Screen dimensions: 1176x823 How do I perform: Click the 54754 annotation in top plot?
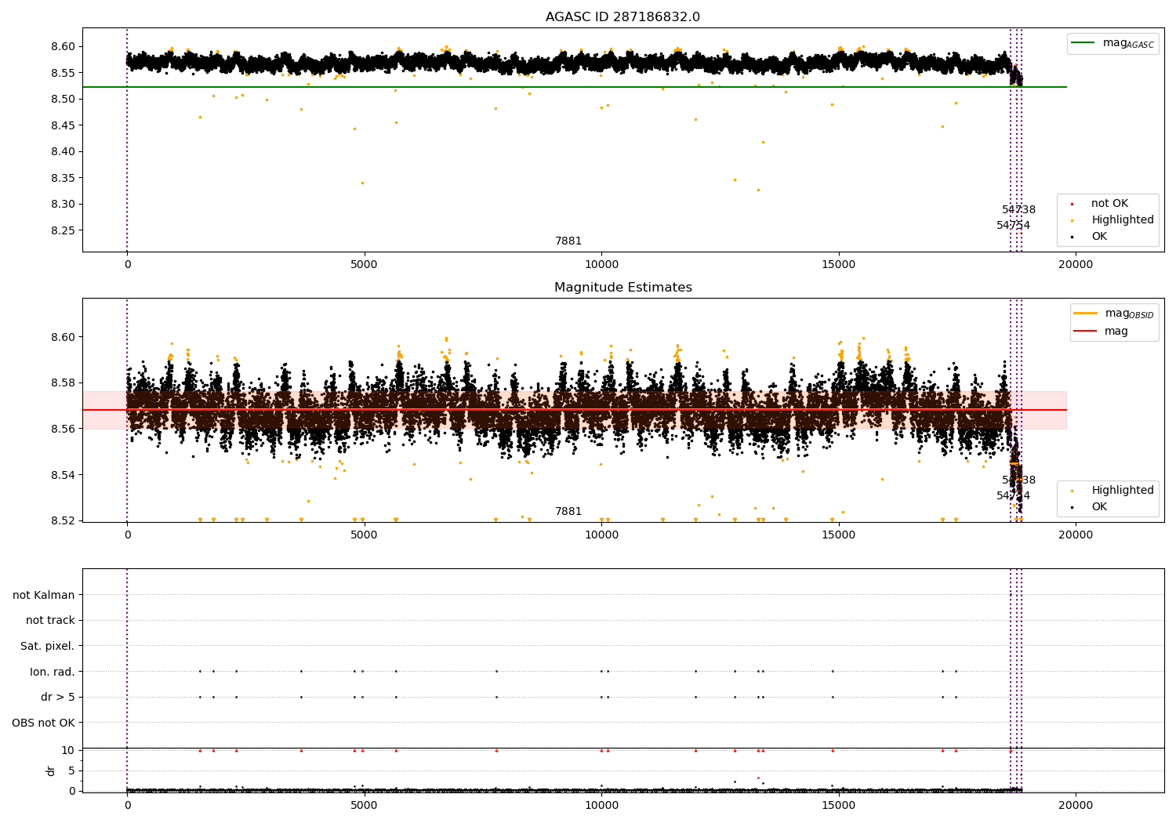tap(1013, 226)
